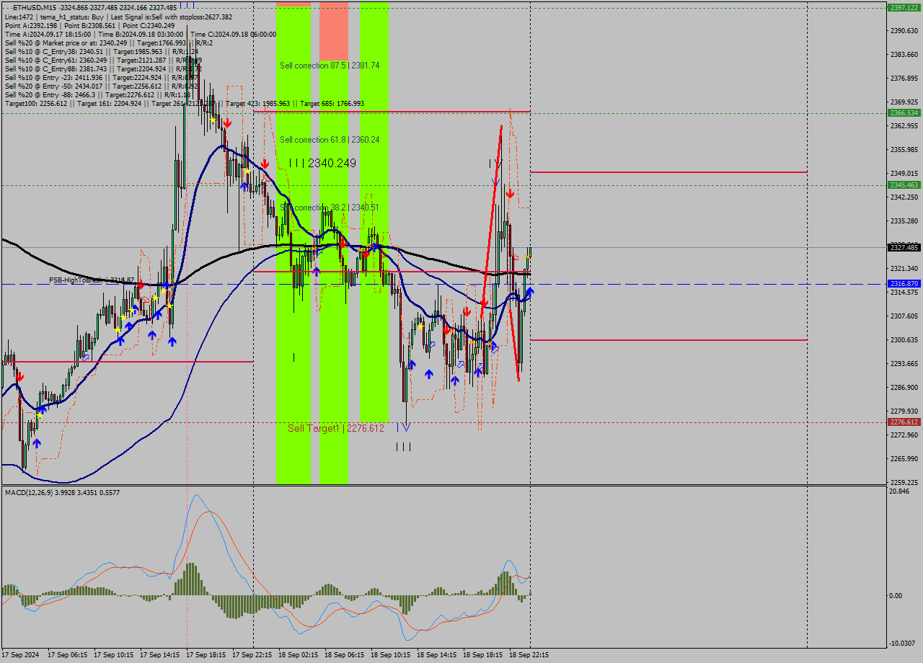
Task: Select the FSB-HighTOB label on the chart
Action: pos(76,278)
